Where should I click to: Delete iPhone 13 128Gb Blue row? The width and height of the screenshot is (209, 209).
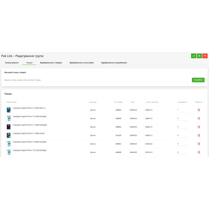click(199, 110)
